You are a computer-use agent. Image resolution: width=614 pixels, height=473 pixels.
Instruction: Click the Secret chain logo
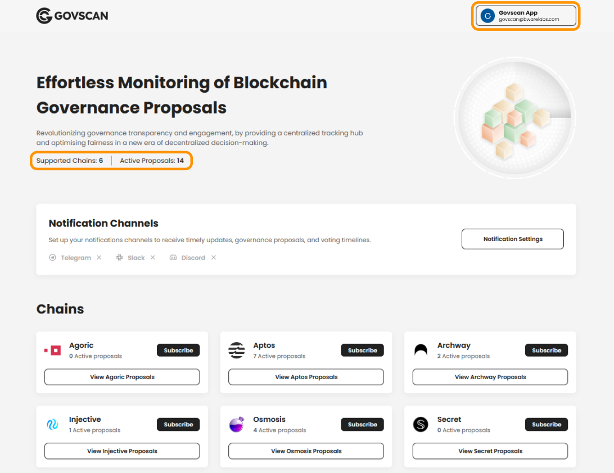pyautogui.click(x=422, y=424)
